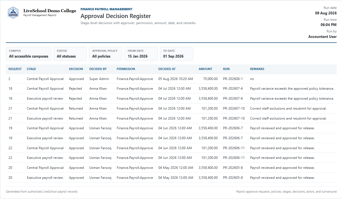
Task: Click Returned in request 21 Central Payroll Approval row
Action: [76, 108]
